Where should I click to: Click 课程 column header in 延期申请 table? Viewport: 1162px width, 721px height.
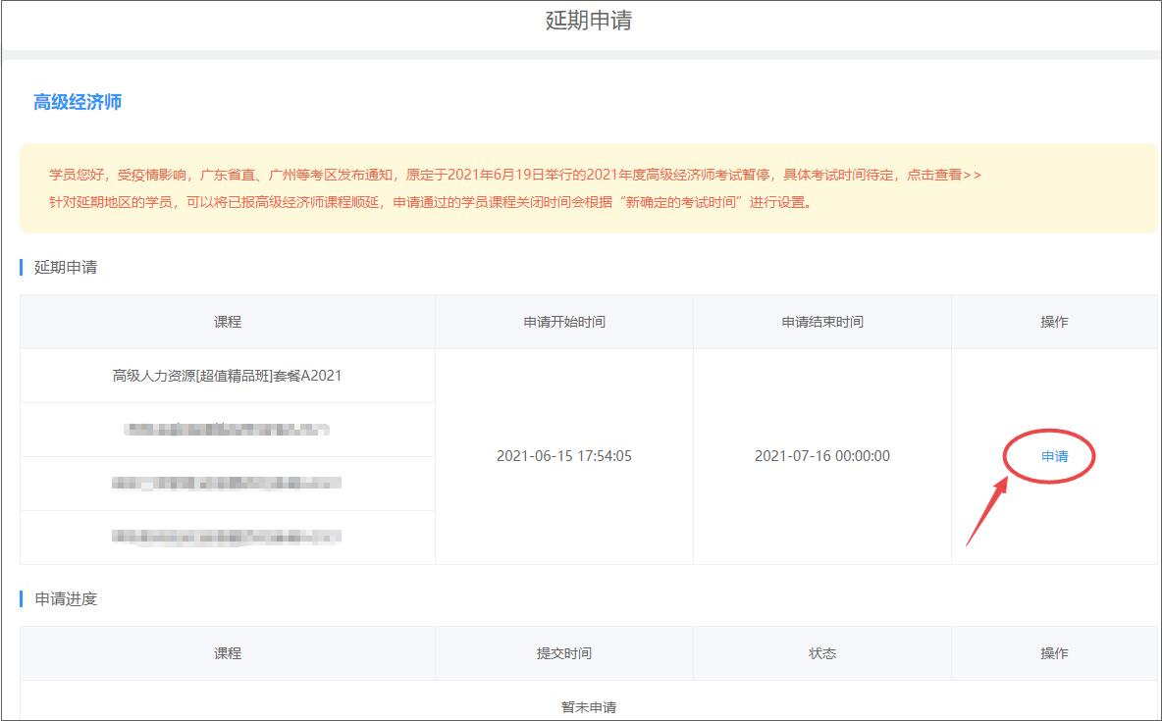pos(228,322)
